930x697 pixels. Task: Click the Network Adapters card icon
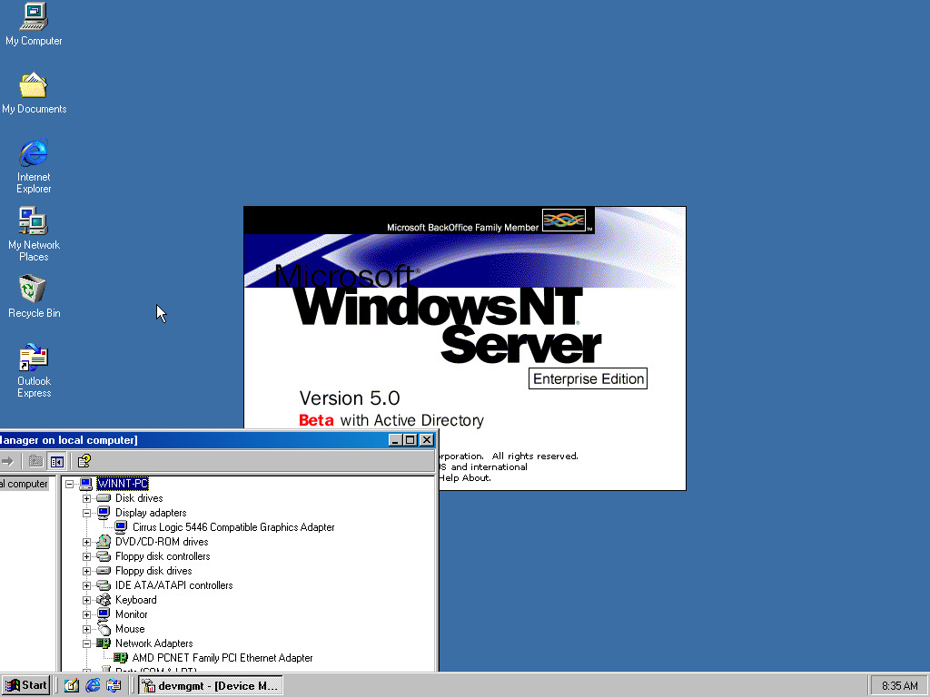pos(104,643)
